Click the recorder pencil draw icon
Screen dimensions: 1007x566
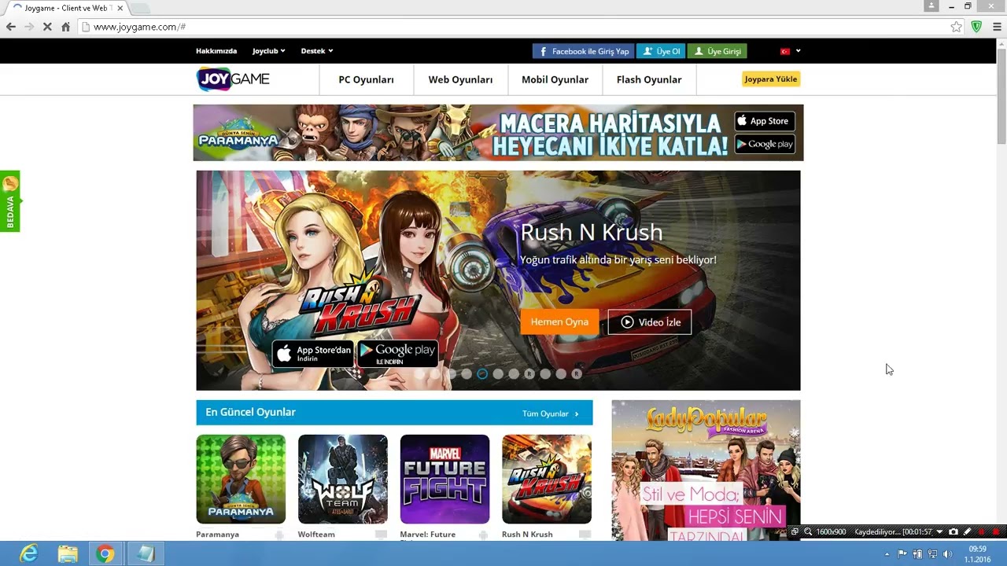[x=968, y=532]
